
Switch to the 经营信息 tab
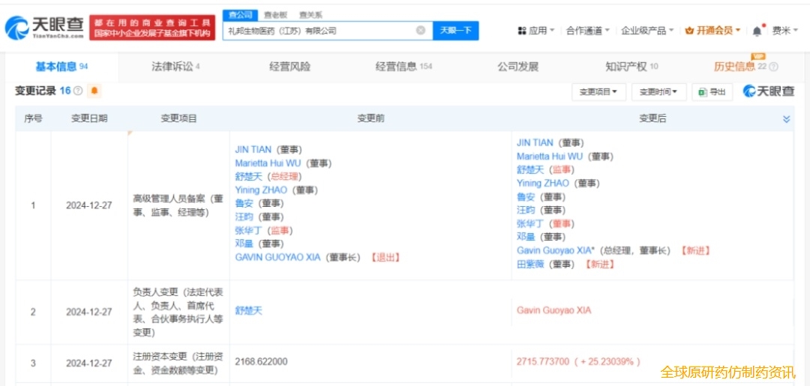403,67
